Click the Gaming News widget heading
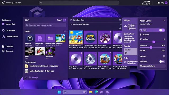169x95 pixels. 129,34
